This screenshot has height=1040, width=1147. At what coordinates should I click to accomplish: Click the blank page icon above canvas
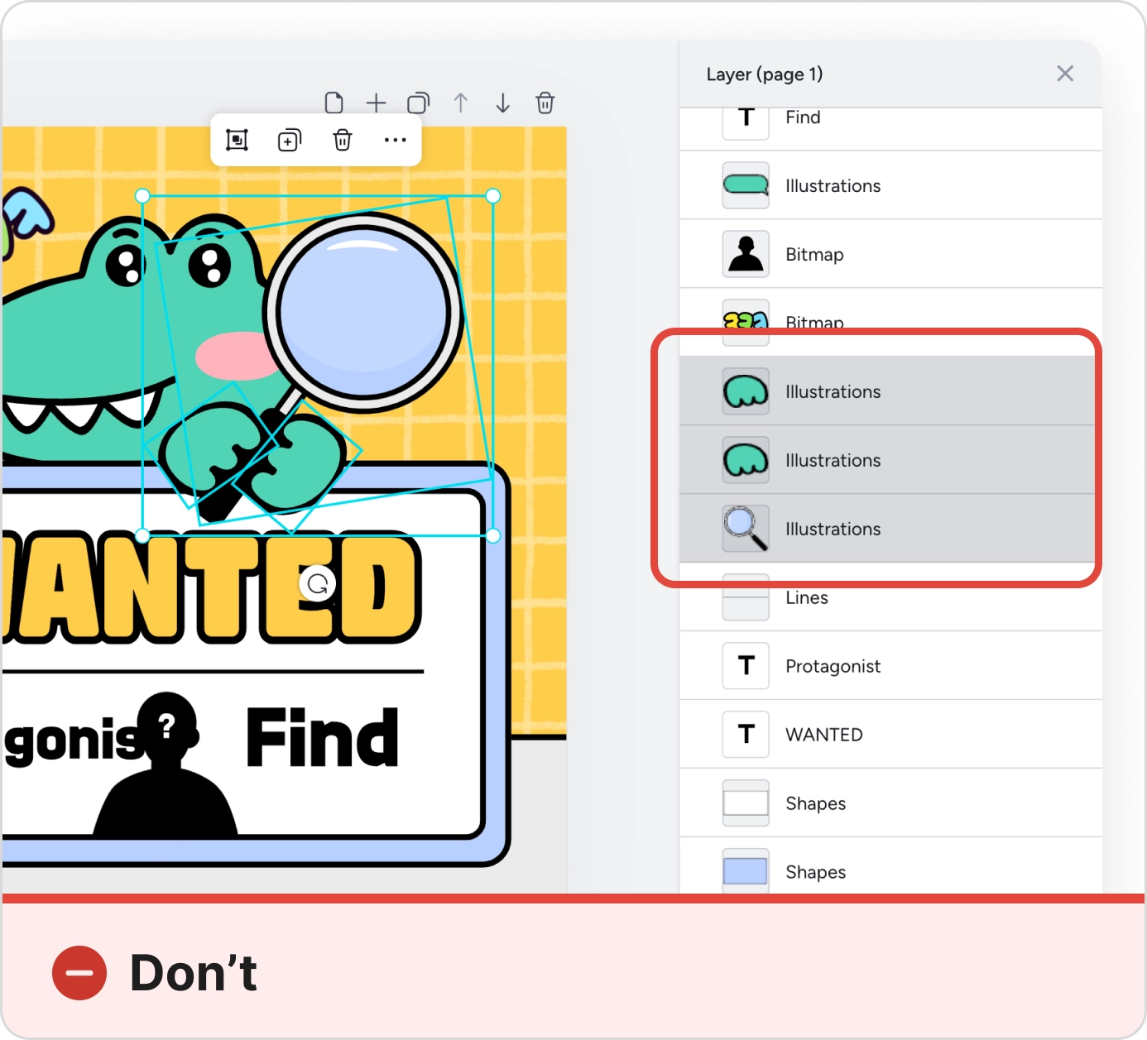(334, 103)
